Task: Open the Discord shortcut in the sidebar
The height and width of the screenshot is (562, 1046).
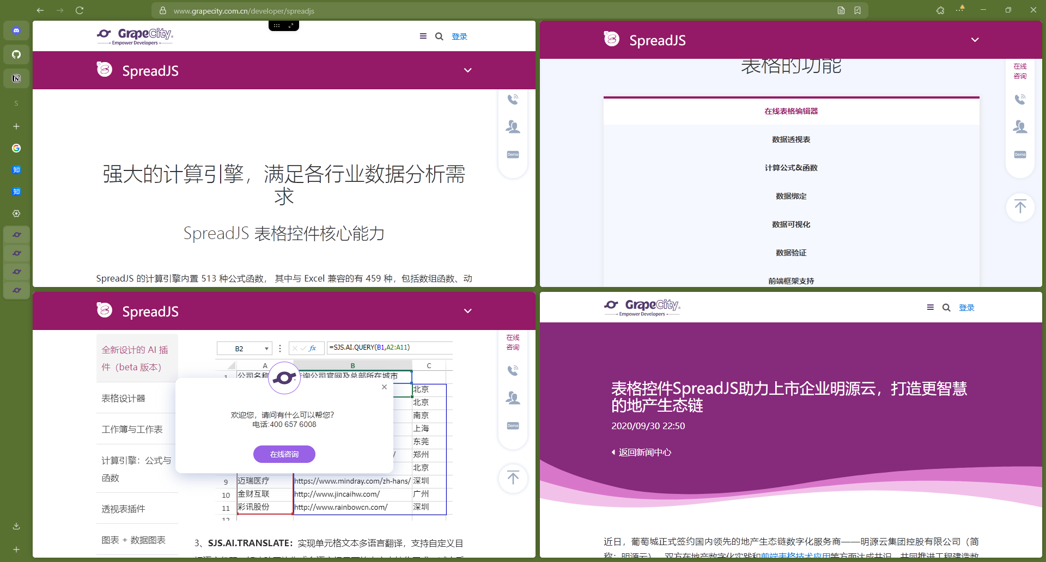Action: 16,30
